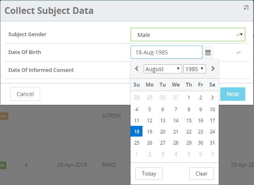Select August 10 in the calendar
254x185 pixels.
212,110
